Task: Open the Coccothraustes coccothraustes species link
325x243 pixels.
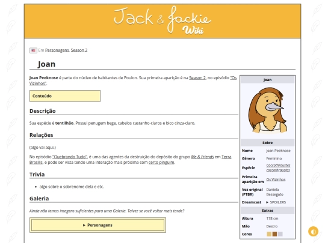Action: (278, 168)
